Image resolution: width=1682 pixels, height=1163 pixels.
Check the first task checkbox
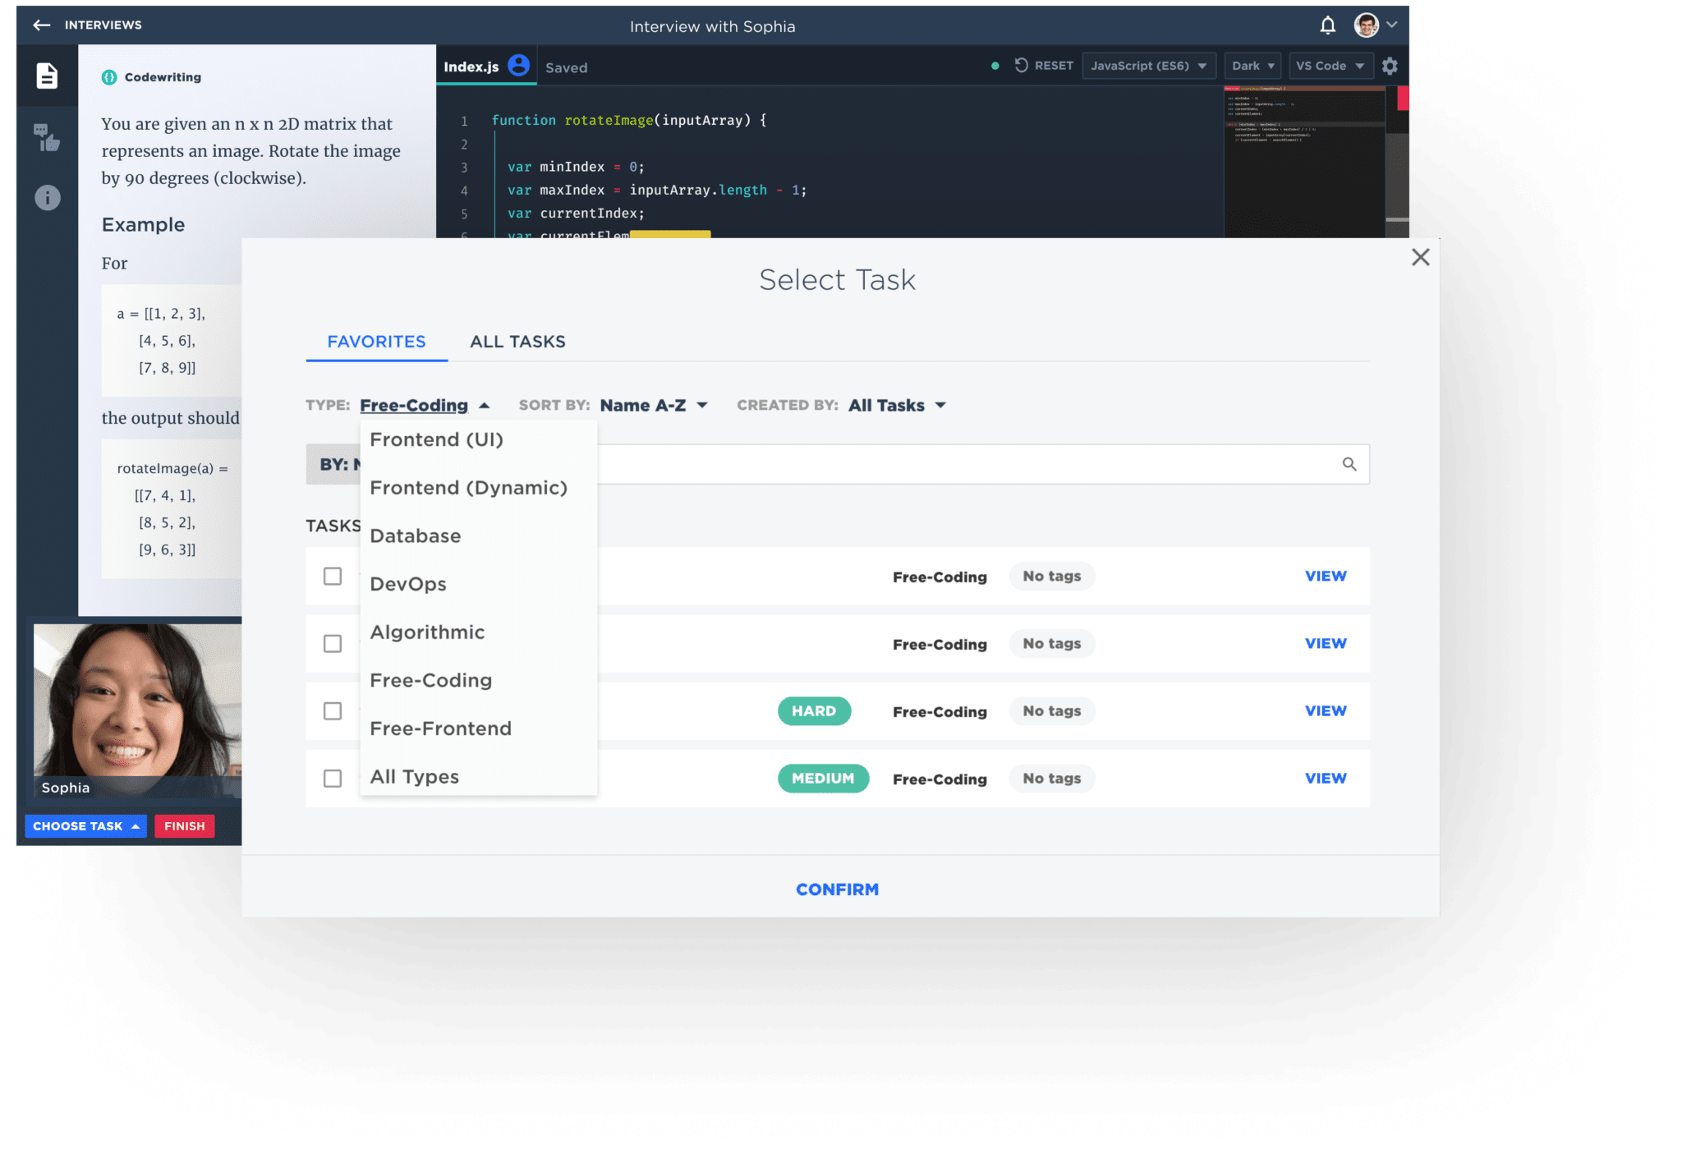333,577
